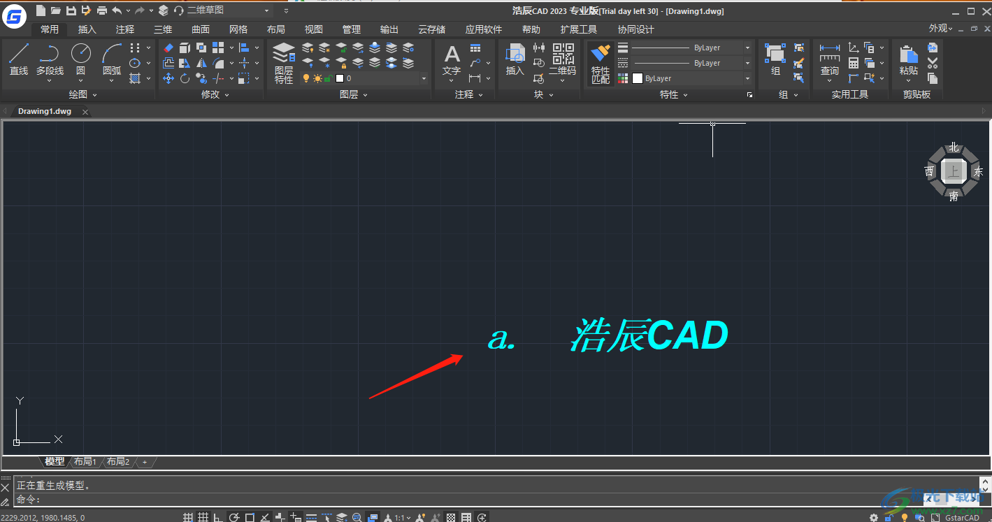Open the 二维草图 workspace dropdown

(x=266, y=10)
